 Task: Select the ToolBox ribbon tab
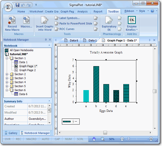[x=113, y=11]
